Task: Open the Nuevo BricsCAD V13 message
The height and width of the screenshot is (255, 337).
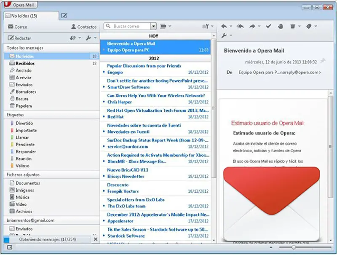Action: click(155, 173)
